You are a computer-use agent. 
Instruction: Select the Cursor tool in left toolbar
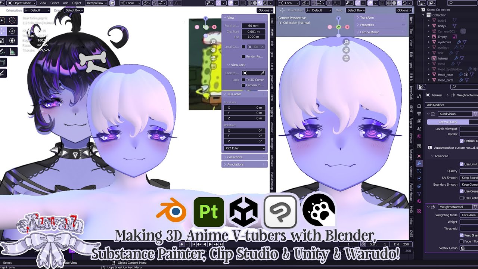coord(12,20)
